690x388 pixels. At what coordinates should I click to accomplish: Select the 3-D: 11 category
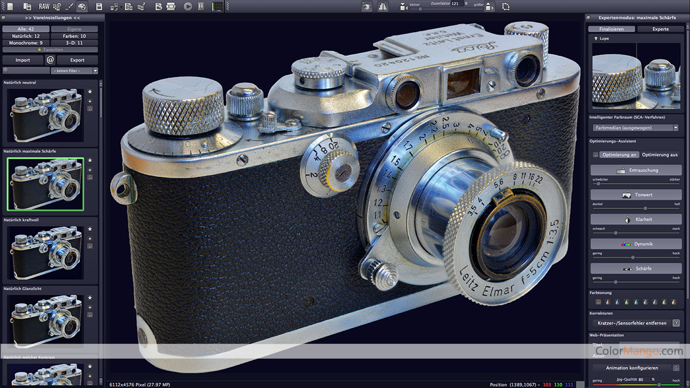click(75, 43)
